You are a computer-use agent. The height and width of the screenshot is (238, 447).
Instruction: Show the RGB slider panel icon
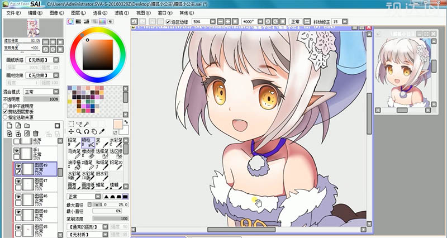78,21
